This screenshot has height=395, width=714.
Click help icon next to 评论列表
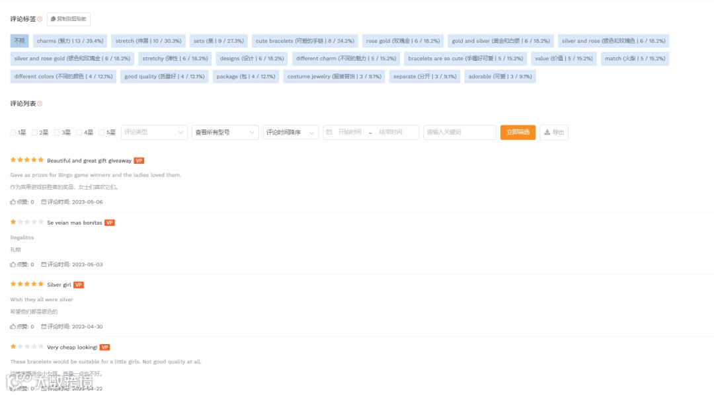(x=40, y=104)
